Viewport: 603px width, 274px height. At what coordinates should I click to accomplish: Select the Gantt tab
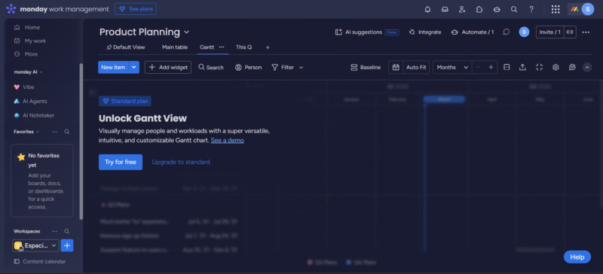pos(207,47)
